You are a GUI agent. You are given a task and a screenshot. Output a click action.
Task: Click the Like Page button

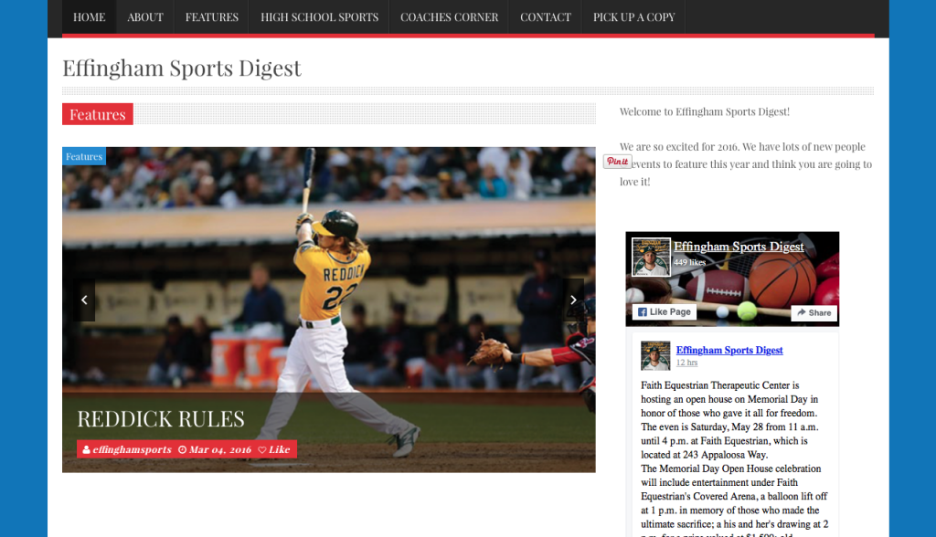664,311
